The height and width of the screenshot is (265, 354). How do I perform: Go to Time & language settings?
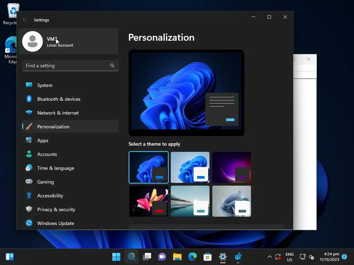pyautogui.click(x=71, y=168)
